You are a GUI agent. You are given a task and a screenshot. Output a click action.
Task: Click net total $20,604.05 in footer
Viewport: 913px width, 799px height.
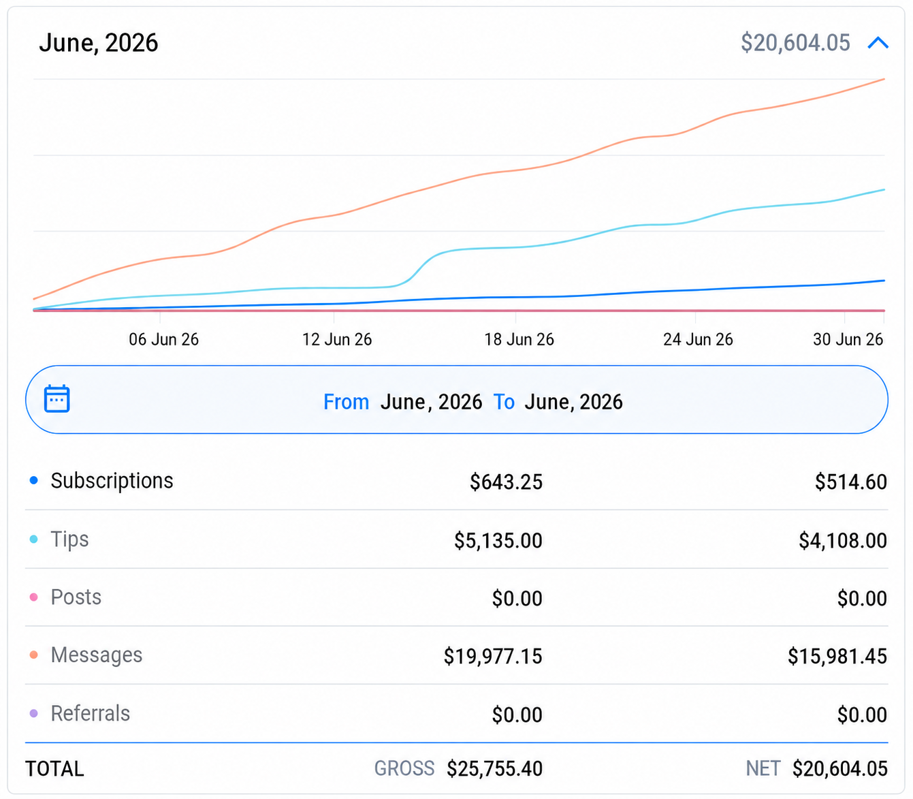840,769
